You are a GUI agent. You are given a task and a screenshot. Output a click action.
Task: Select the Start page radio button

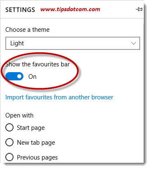click(9, 127)
